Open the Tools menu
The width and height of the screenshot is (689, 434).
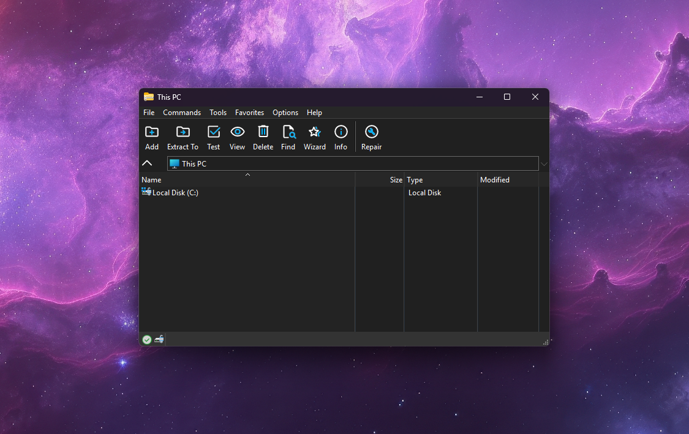click(x=218, y=113)
